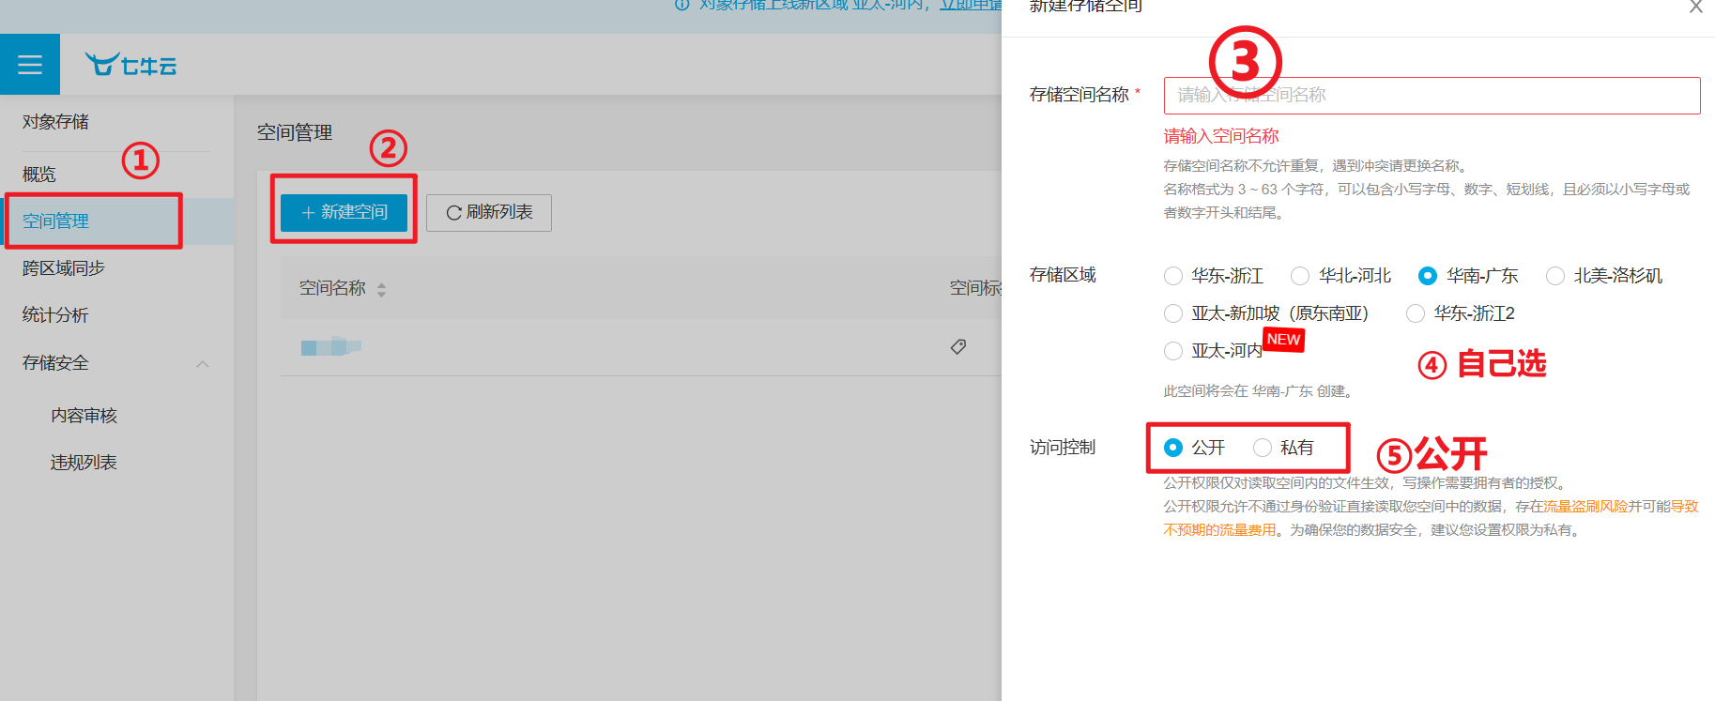Image resolution: width=1715 pixels, height=701 pixels.
Task: Click the hamburger menu icon
Action: tap(30, 65)
